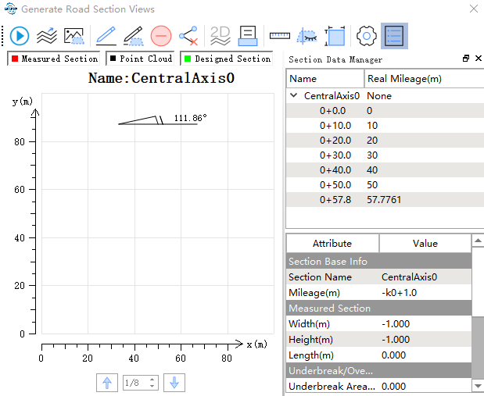Click the page spinner stepper arrows
This screenshot has height=396, width=484.
click(152, 383)
